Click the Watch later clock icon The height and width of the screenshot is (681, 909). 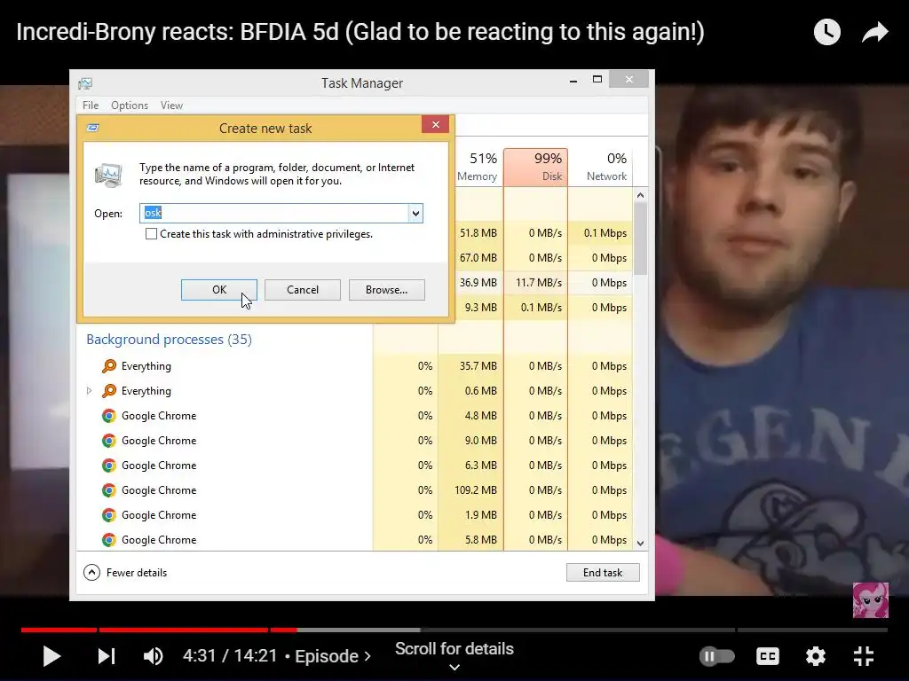pos(826,32)
